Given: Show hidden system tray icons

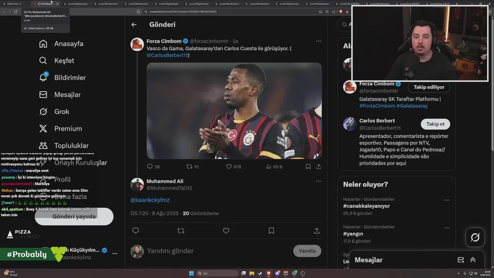Looking at the screenshot, I should pos(458,273).
